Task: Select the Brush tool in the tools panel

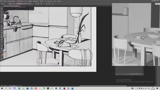Action: click(1, 24)
